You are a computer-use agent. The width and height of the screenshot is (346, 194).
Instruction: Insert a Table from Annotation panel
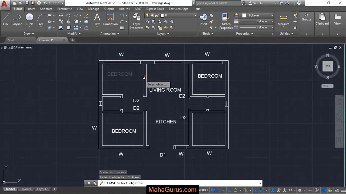[x=122, y=27]
